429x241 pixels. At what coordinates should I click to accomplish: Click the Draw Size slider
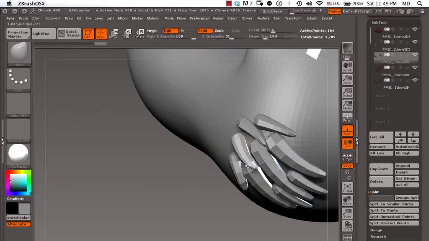tap(265, 37)
